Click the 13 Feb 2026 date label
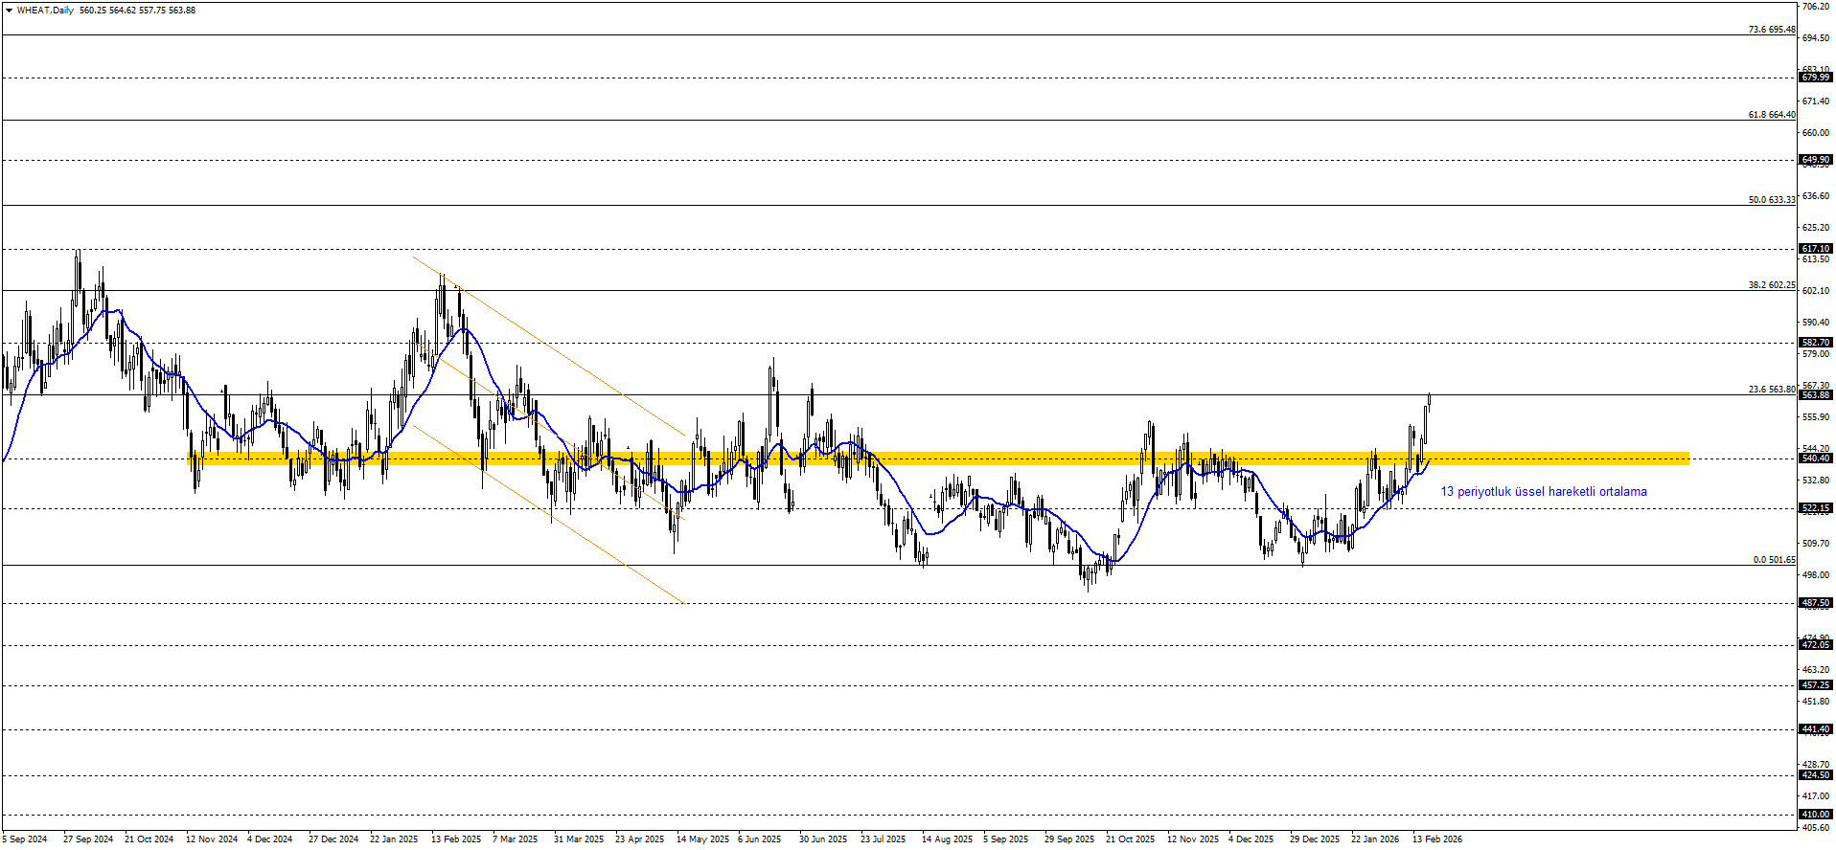The width and height of the screenshot is (1836, 850). (x=1436, y=839)
